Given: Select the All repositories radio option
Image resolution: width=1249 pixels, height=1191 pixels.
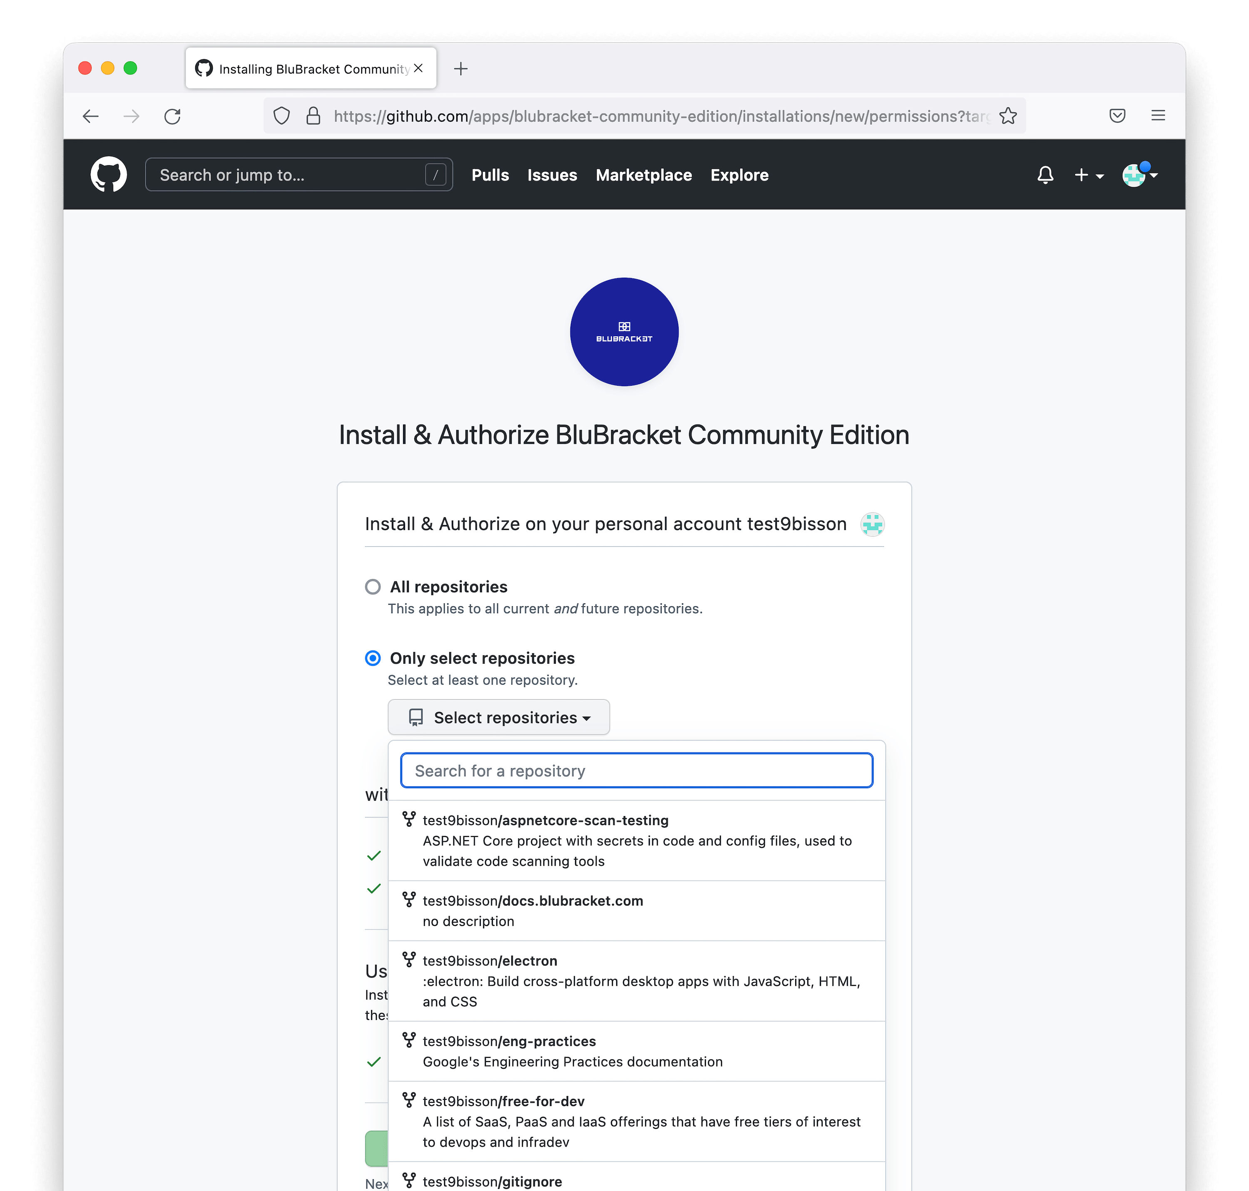Looking at the screenshot, I should (373, 587).
